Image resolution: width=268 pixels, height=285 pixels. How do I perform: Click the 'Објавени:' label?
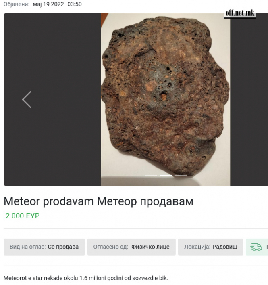tap(17, 4)
